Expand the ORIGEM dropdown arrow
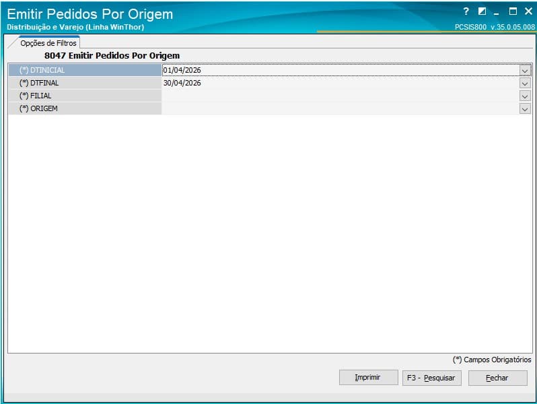 pos(525,109)
